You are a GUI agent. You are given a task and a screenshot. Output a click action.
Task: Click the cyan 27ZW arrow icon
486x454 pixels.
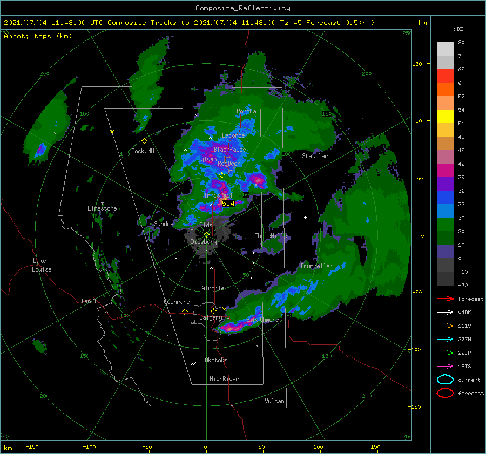445,340
